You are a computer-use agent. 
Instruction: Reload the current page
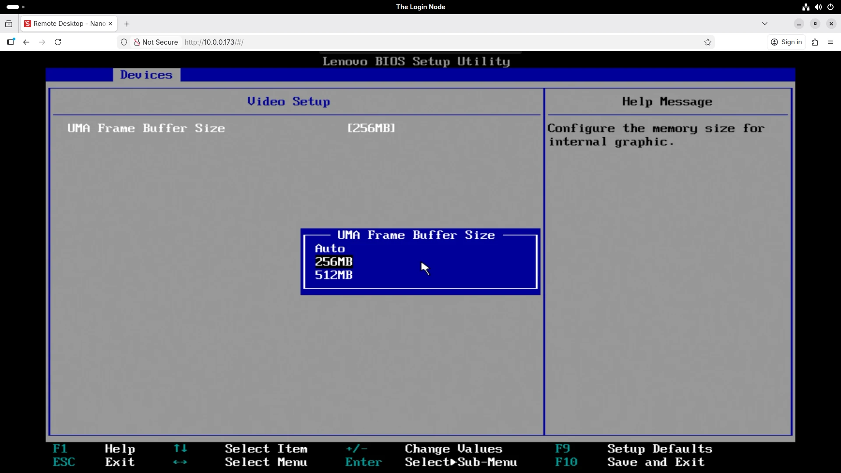tap(58, 42)
